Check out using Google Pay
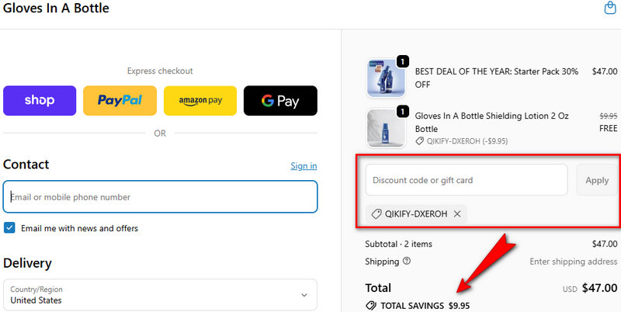Screen dimensions: 621x312 tap(280, 101)
